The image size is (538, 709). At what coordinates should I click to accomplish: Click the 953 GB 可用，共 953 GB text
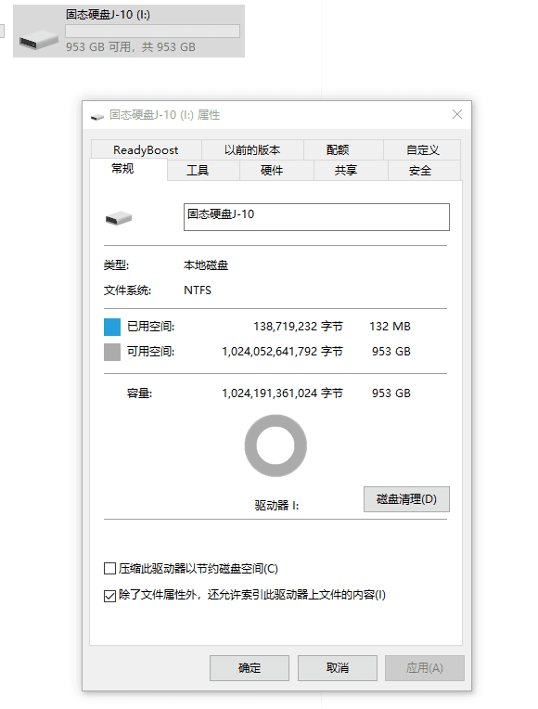pyautogui.click(x=131, y=47)
